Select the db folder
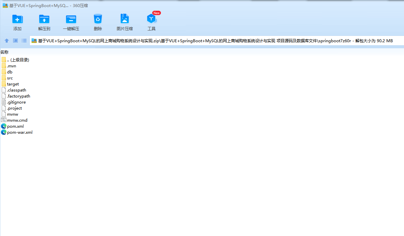The height and width of the screenshot is (236, 404). click(7, 72)
